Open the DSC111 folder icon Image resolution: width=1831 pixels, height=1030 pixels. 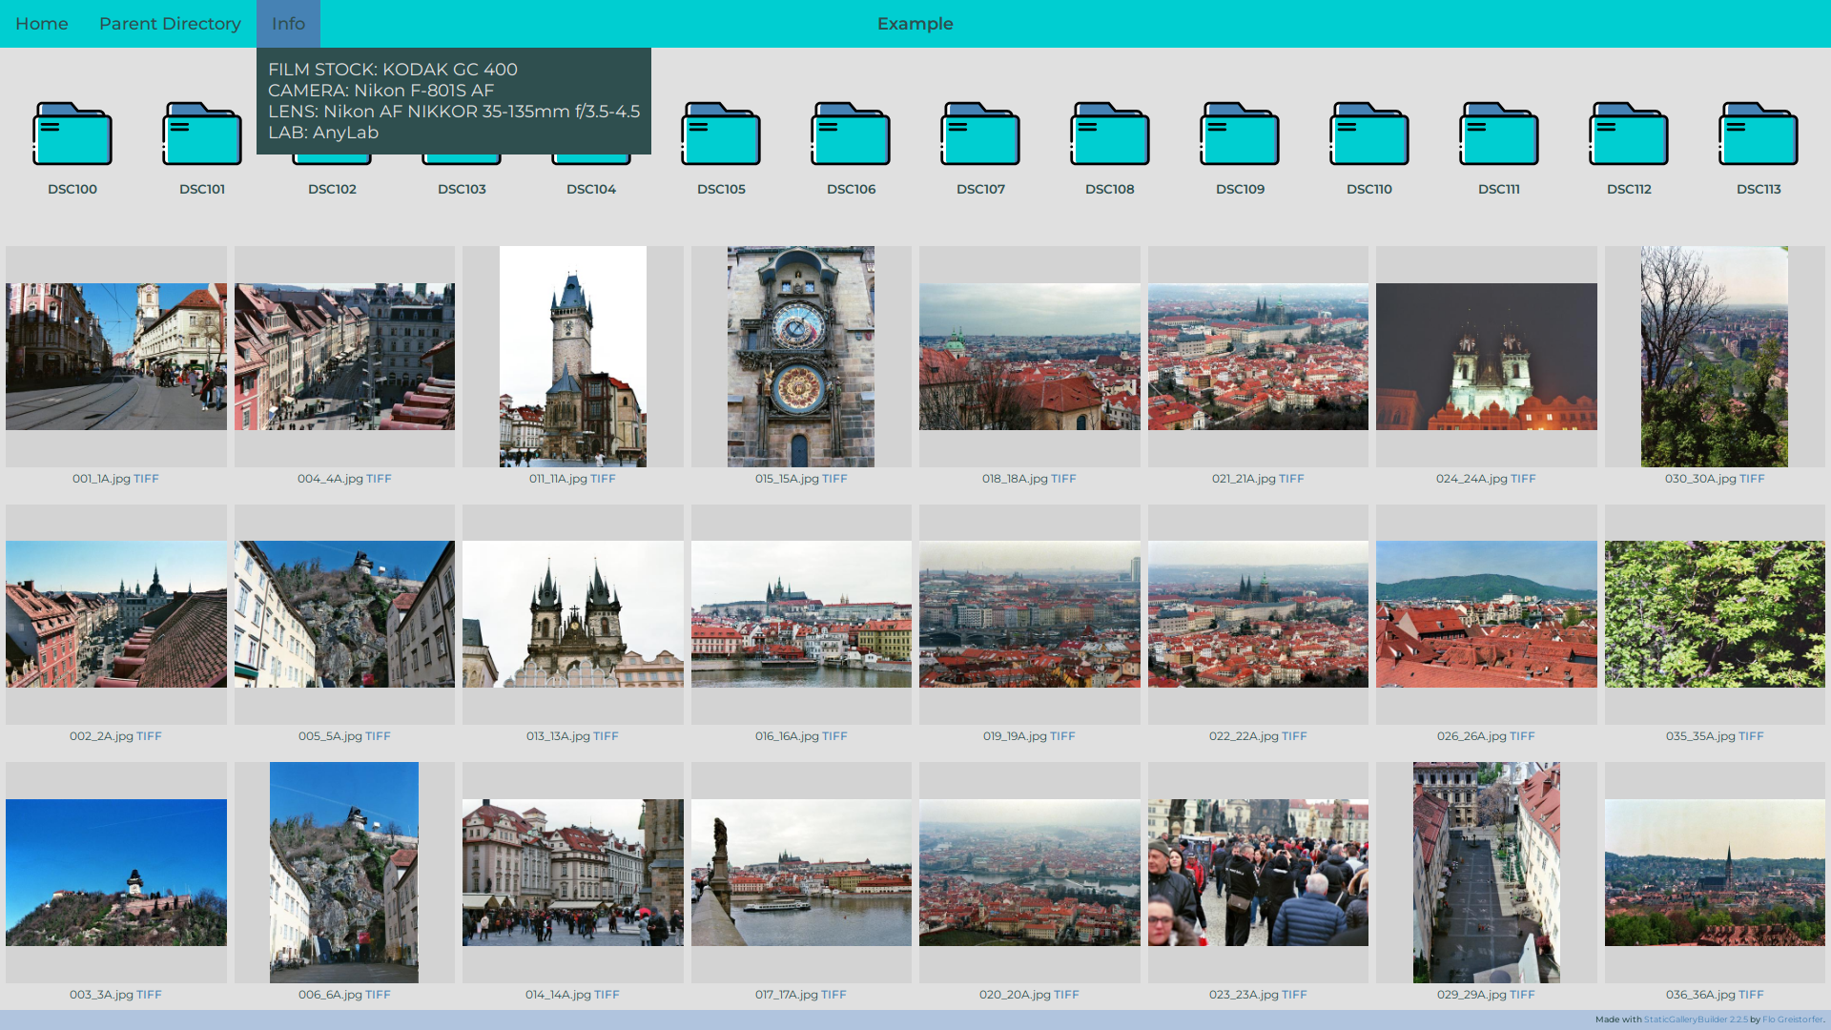point(1499,134)
